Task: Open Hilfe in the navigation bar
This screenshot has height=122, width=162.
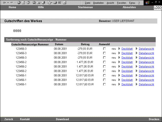Action: pos(41,7)
